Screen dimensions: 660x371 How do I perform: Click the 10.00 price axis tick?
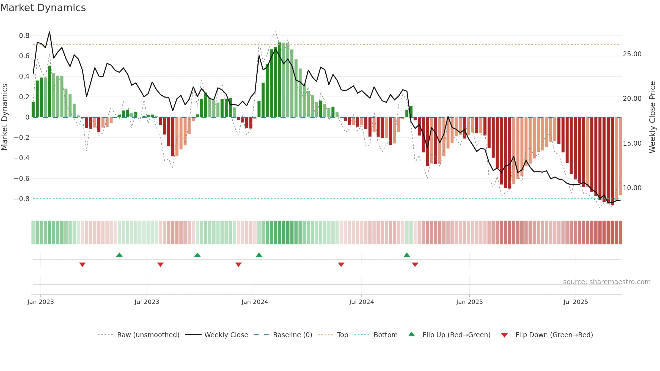point(632,188)
